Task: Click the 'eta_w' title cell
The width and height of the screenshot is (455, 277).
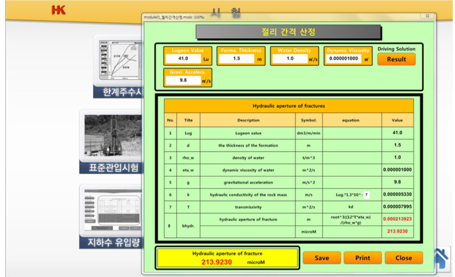Action: pos(188,170)
